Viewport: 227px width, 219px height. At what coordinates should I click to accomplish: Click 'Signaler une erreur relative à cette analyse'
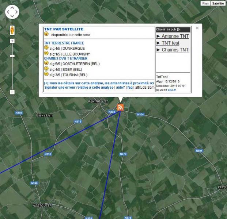click(79, 88)
